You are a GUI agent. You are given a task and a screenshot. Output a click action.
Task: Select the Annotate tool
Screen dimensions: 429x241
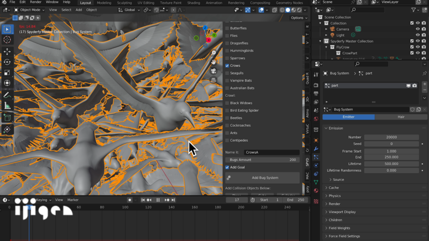[x=7, y=95]
